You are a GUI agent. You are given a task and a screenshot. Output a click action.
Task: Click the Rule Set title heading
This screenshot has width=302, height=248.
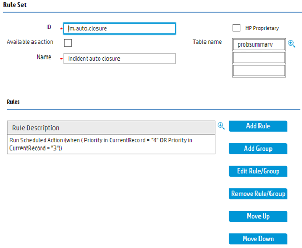(15, 5)
